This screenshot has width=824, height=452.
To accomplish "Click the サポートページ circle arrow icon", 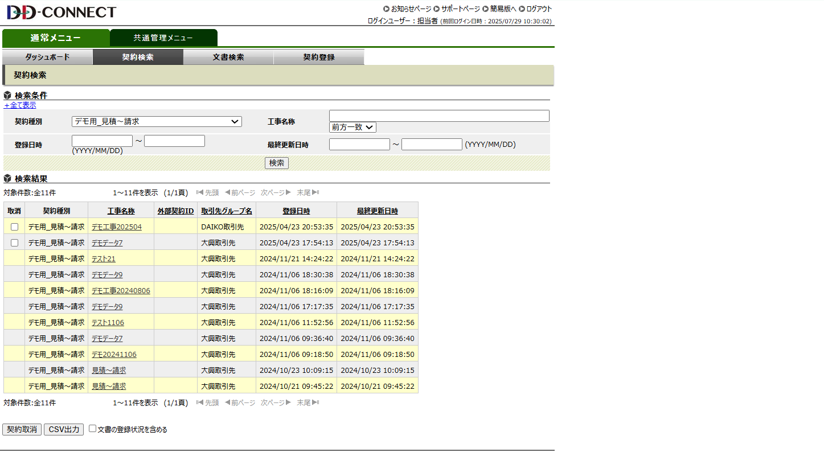I will coord(436,9).
